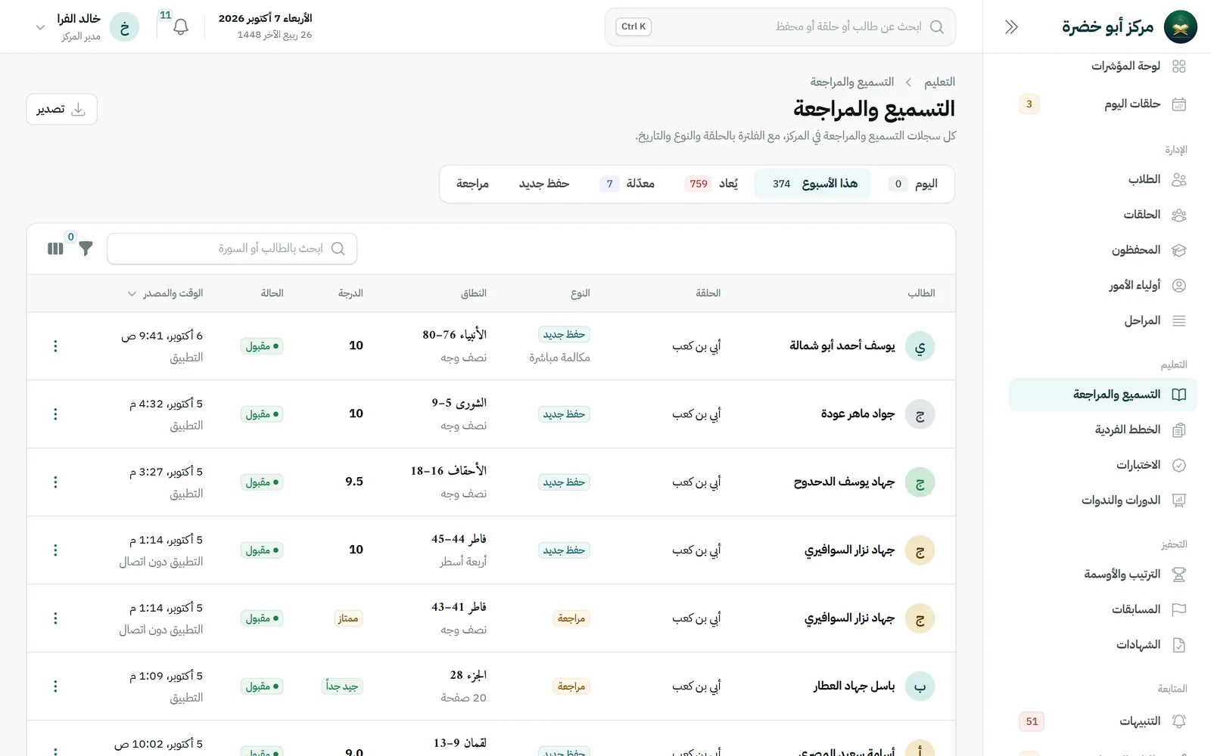The height and width of the screenshot is (756, 1211).
Task: Open لوحة المؤشرات dashboard in sidebar
Action: click(1104, 67)
